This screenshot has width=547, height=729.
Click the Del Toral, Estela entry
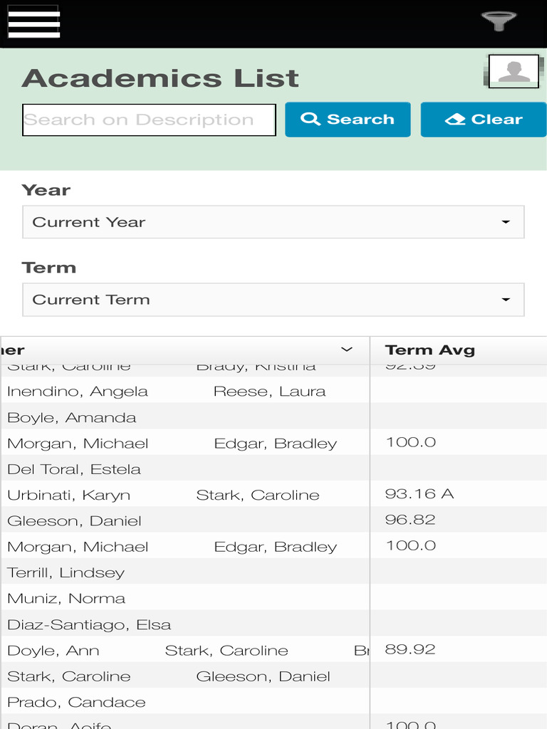click(x=74, y=470)
